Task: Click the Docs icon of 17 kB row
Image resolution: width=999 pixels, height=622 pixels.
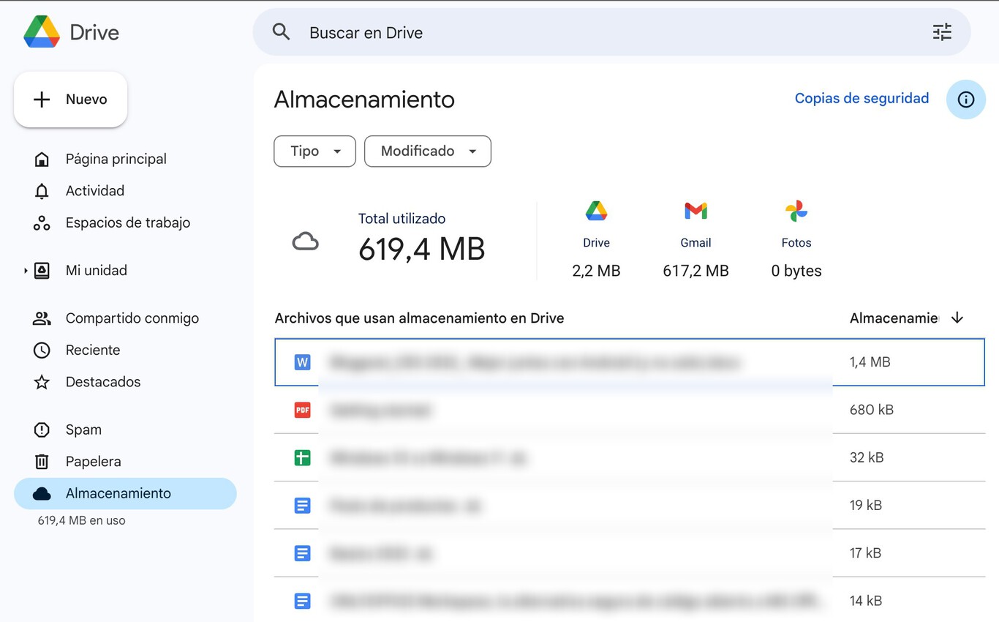Action: 302,553
